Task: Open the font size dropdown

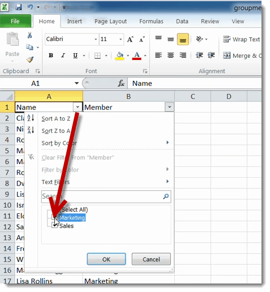Action: (x=121, y=39)
